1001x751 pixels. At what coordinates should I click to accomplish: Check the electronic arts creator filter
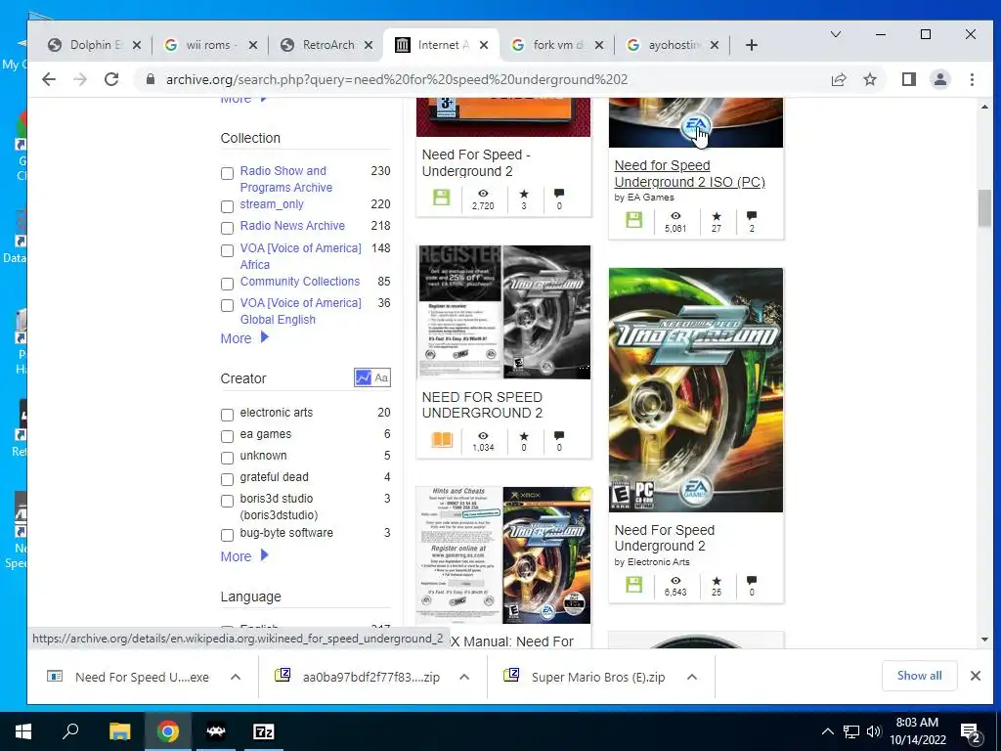pos(227,415)
